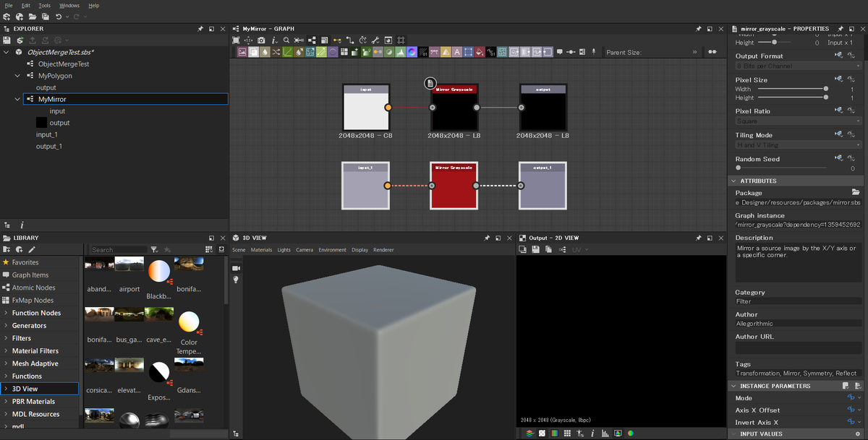Collapse the ATTRIBUTES section
Viewport: 868px width, 440px height.
click(x=734, y=181)
